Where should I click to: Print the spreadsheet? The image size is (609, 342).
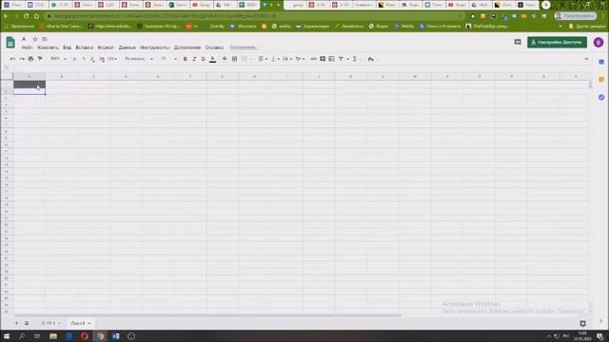pyautogui.click(x=30, y=59)
